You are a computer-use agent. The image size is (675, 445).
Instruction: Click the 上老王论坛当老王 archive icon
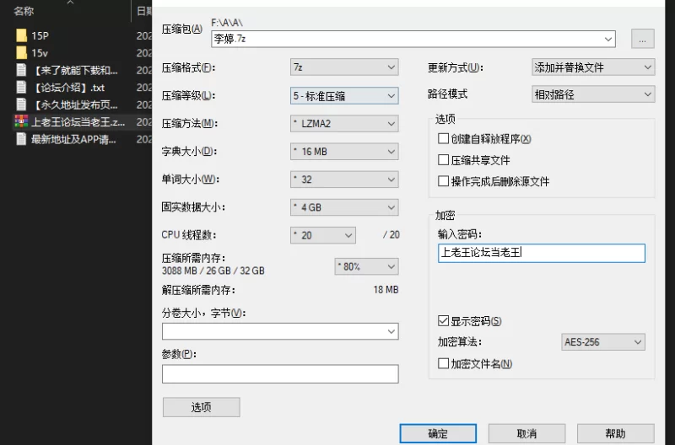(21, 121)
